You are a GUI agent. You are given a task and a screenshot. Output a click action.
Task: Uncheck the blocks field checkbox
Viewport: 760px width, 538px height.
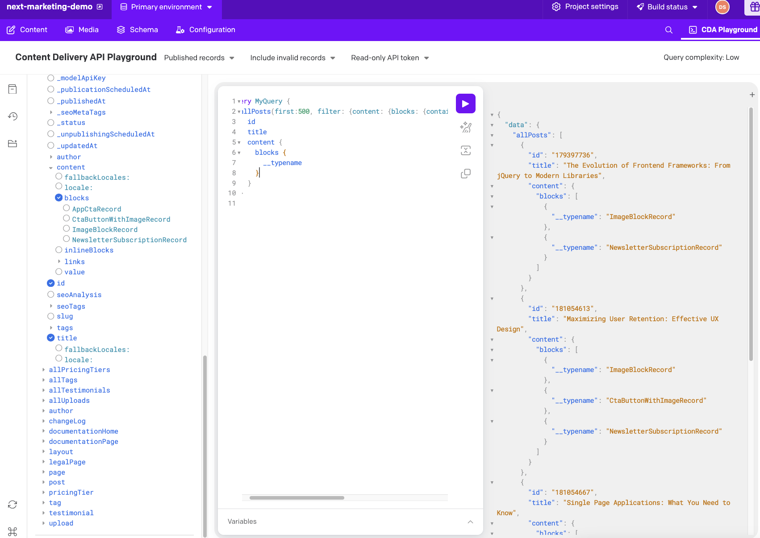(58, 197)
